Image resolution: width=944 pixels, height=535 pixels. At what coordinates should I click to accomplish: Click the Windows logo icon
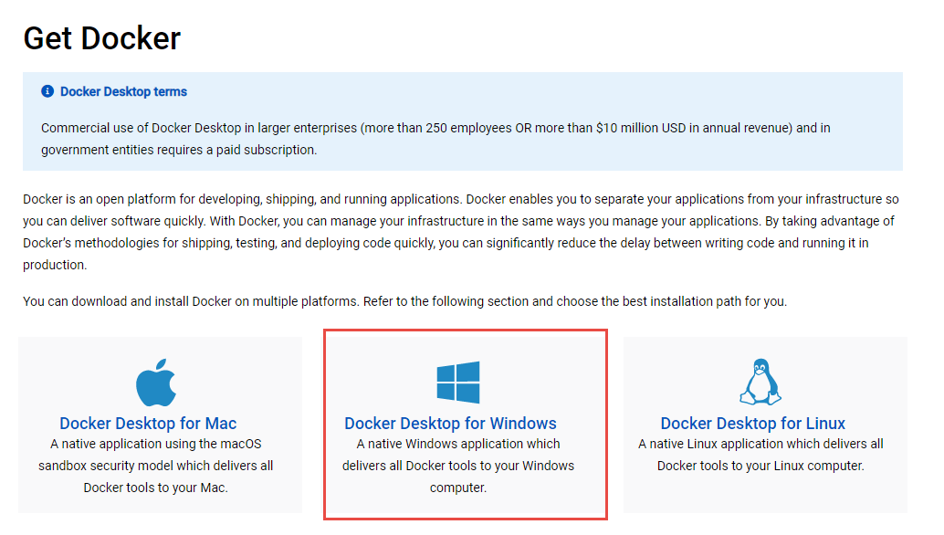click(458, 383)
